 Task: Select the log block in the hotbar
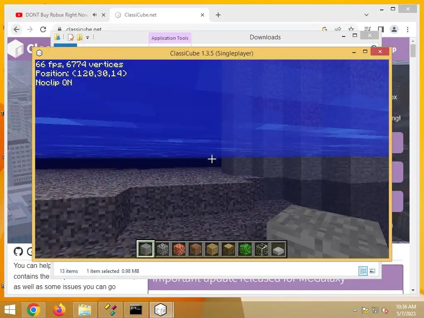[x=229, y=249]
